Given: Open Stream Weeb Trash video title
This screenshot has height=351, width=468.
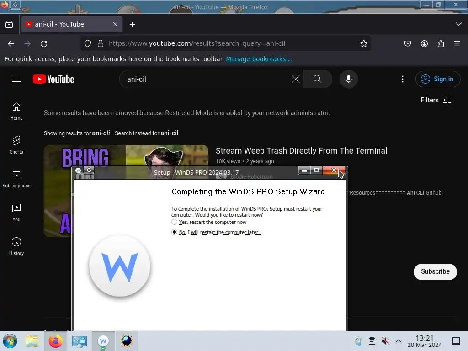Looking at the screenshot, I should tap(301, 151).
